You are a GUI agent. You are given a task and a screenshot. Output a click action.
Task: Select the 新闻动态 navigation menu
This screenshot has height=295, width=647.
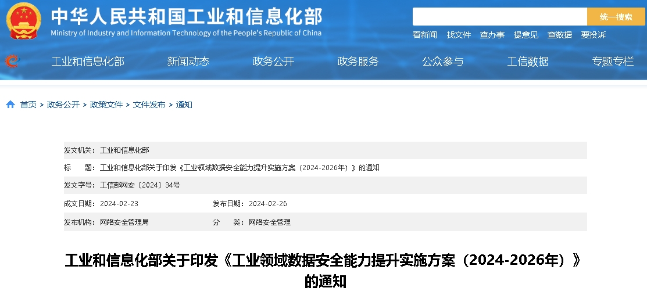(188, 62)
